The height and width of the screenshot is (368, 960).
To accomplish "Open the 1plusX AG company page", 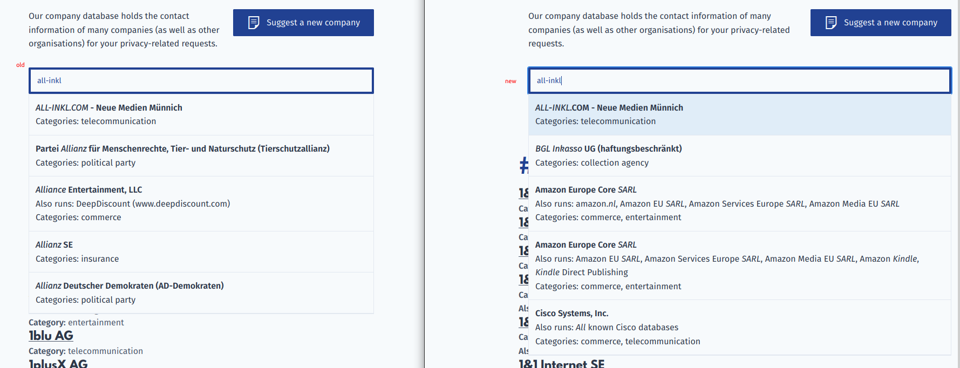I will [x=57, y=364].
